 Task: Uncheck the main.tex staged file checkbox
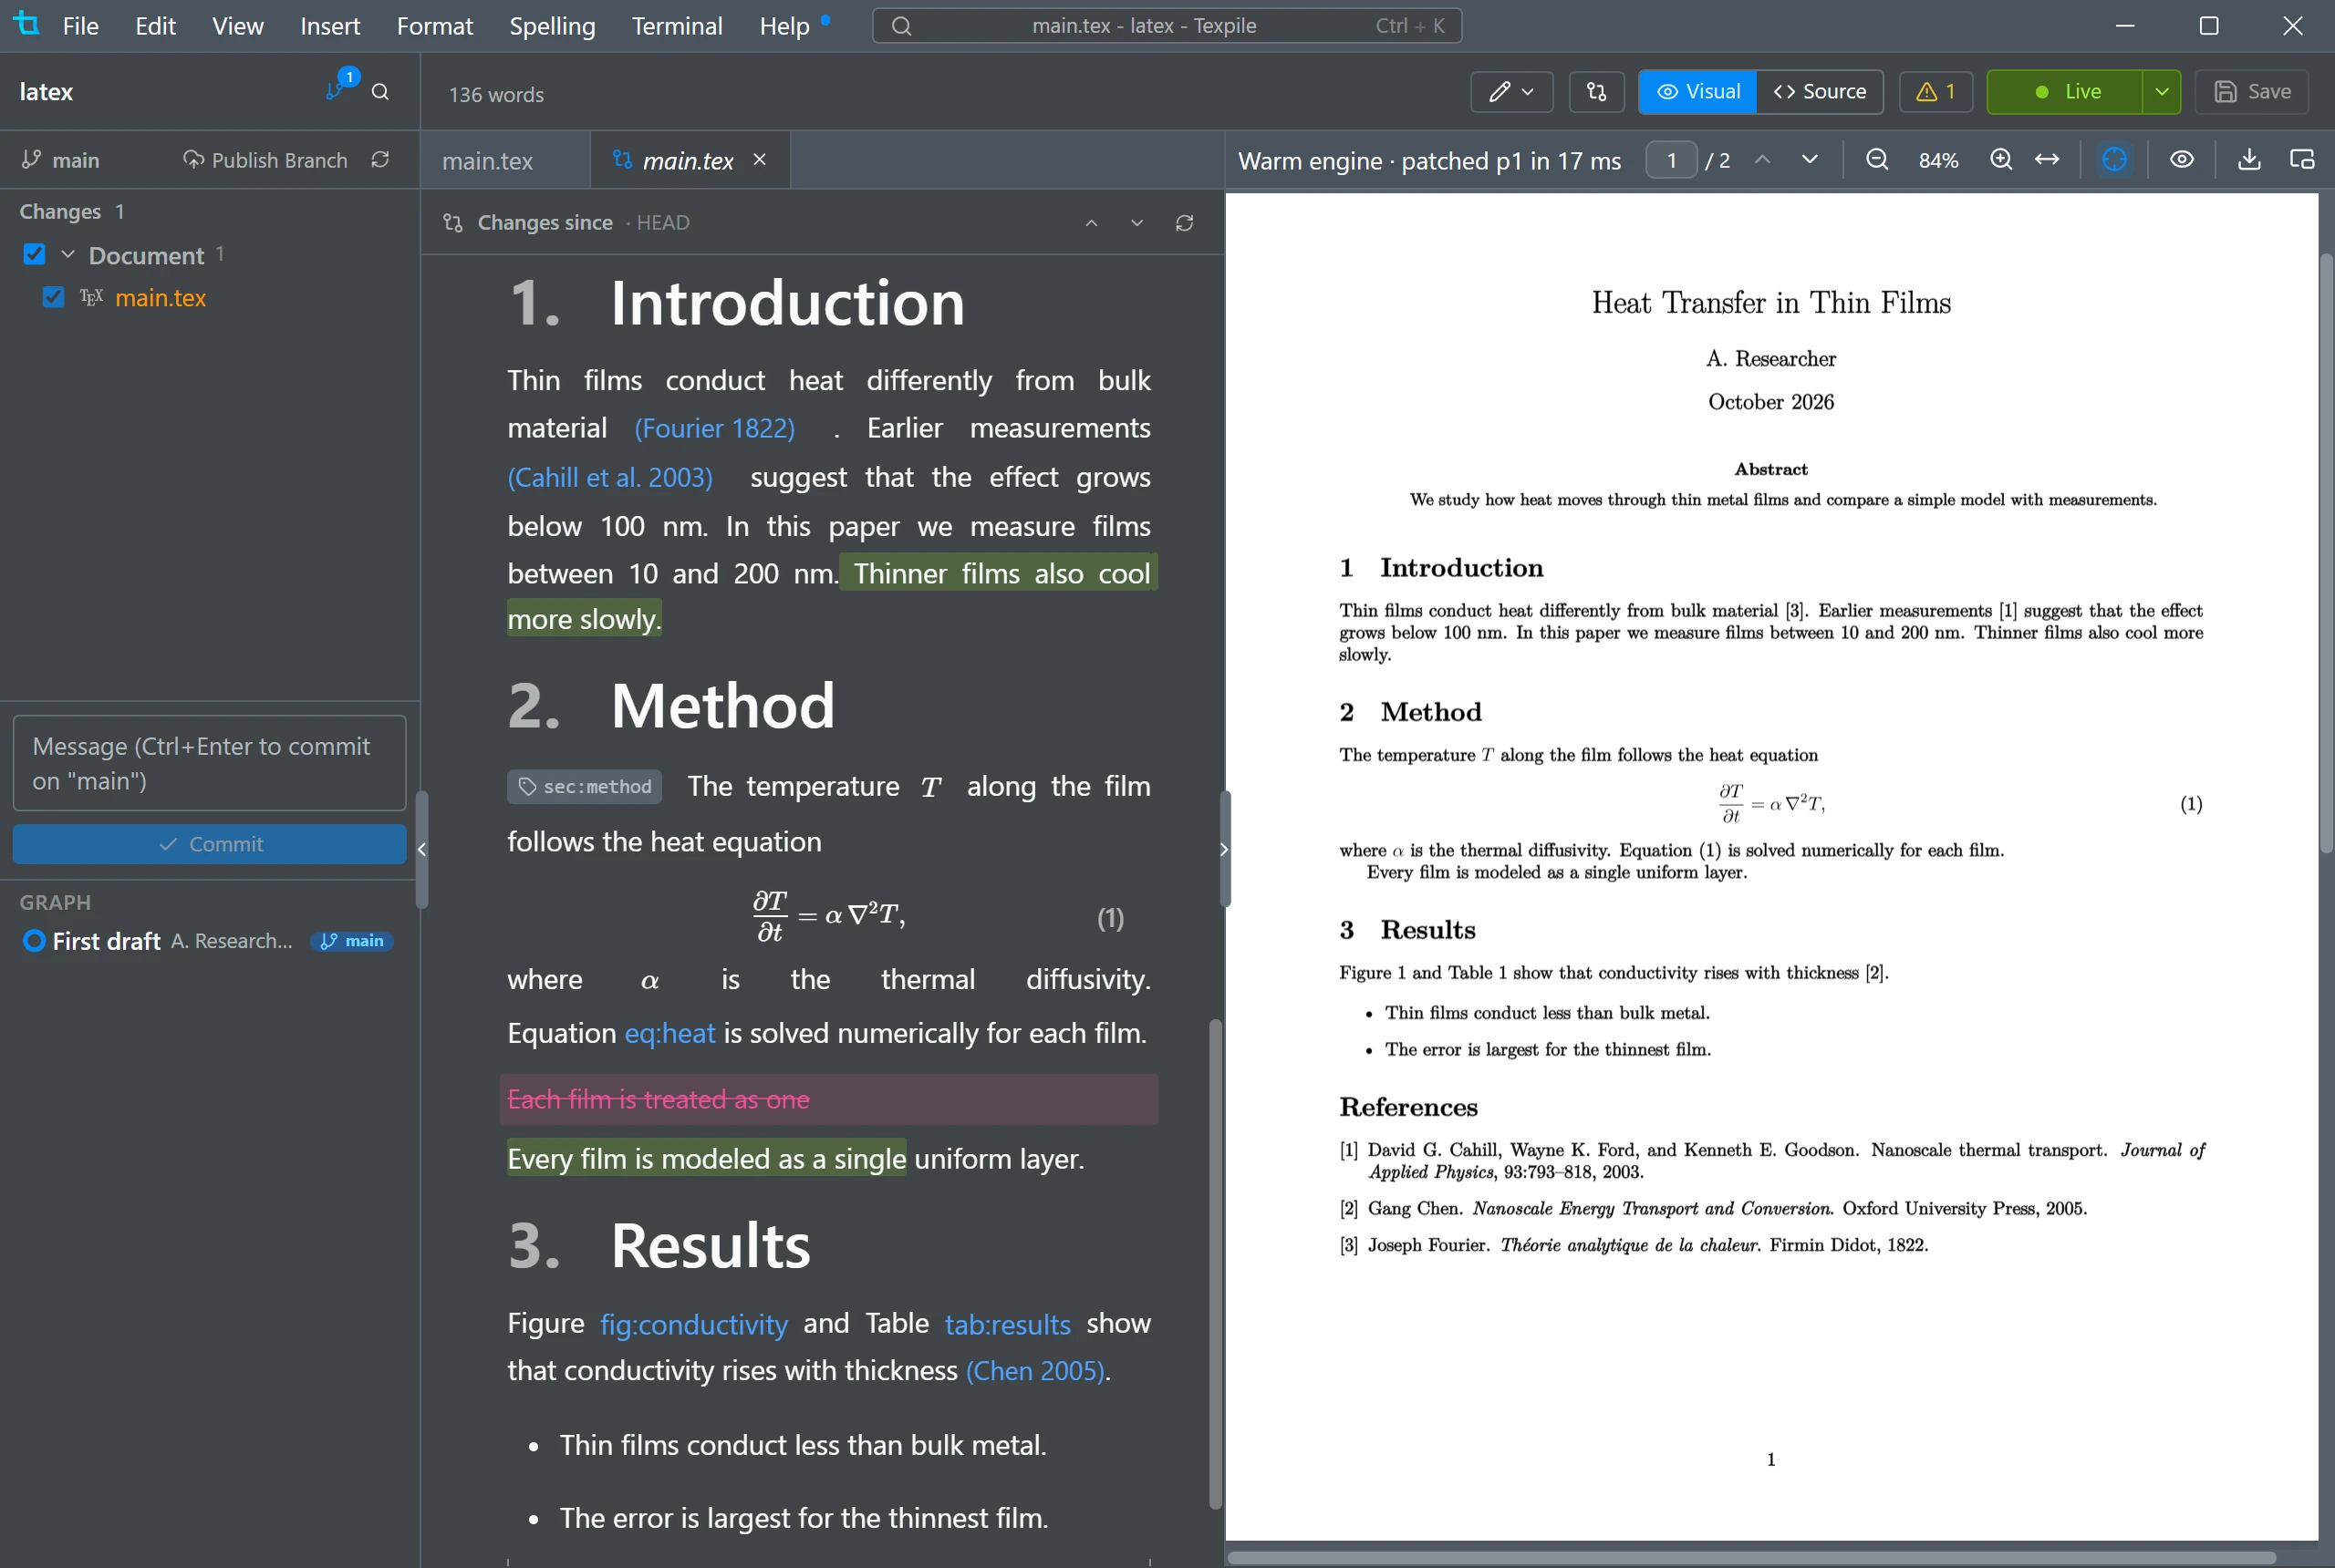coord(53,297)
